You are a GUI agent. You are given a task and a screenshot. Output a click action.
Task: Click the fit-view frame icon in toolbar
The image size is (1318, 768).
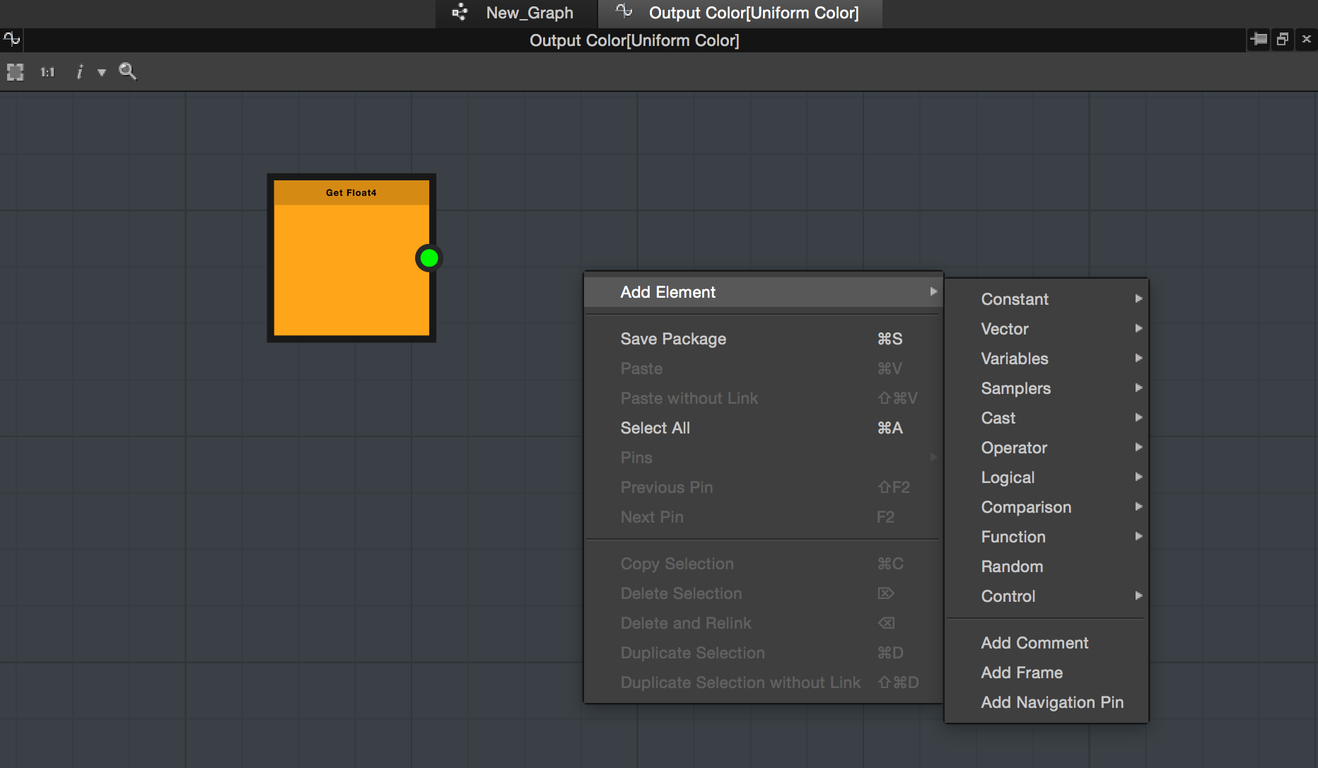(x=14, y=71)
